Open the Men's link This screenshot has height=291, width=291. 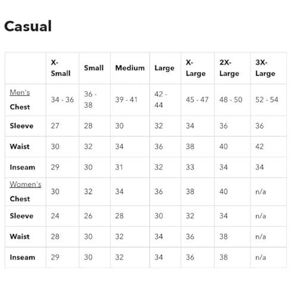tap(20, 92)
